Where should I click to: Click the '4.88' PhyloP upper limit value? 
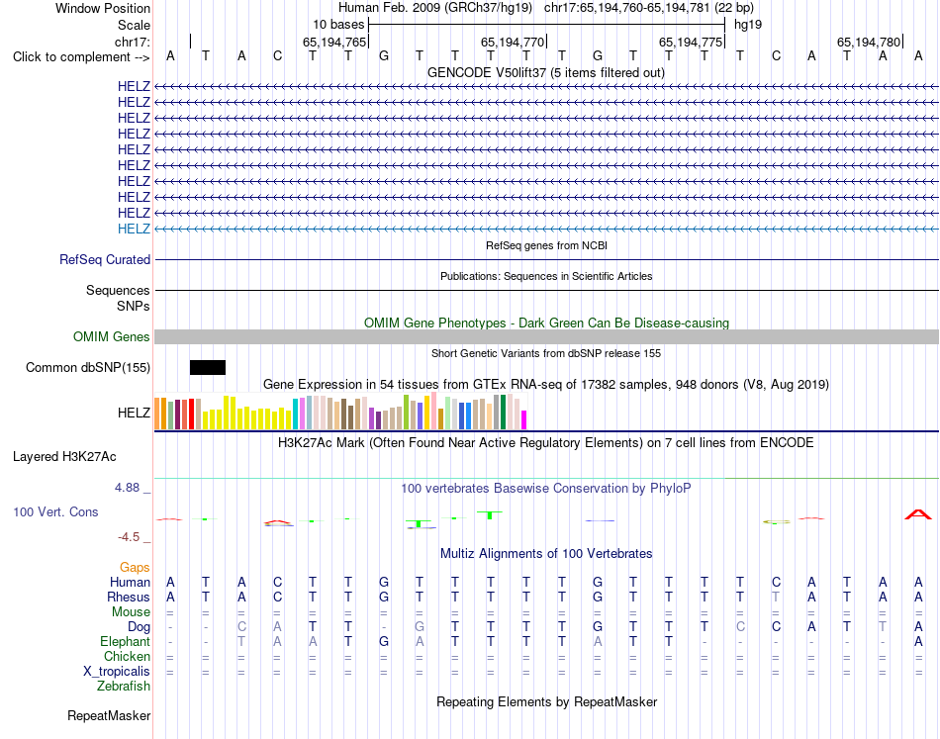[127, 488]
